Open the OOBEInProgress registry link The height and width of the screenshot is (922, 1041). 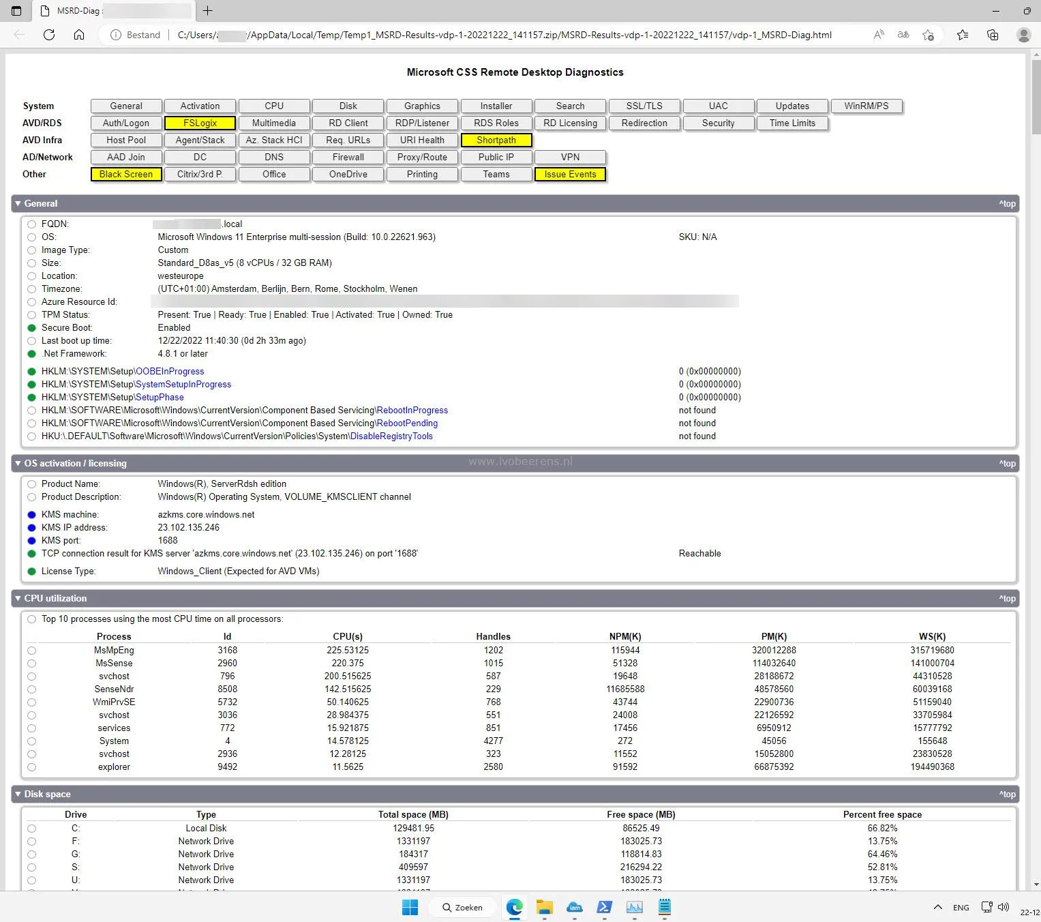point(170,372)
